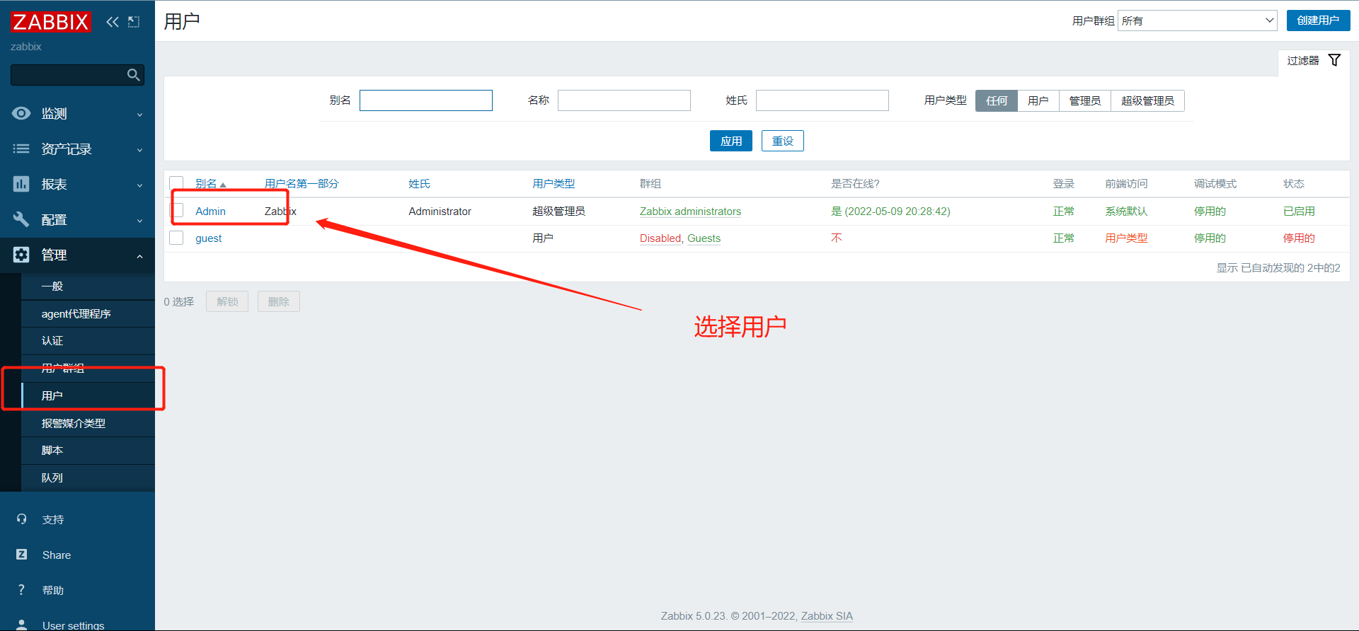Open the Disabled group link
This screenshot has height=631, width=1359.
click(x=660, y=238)
